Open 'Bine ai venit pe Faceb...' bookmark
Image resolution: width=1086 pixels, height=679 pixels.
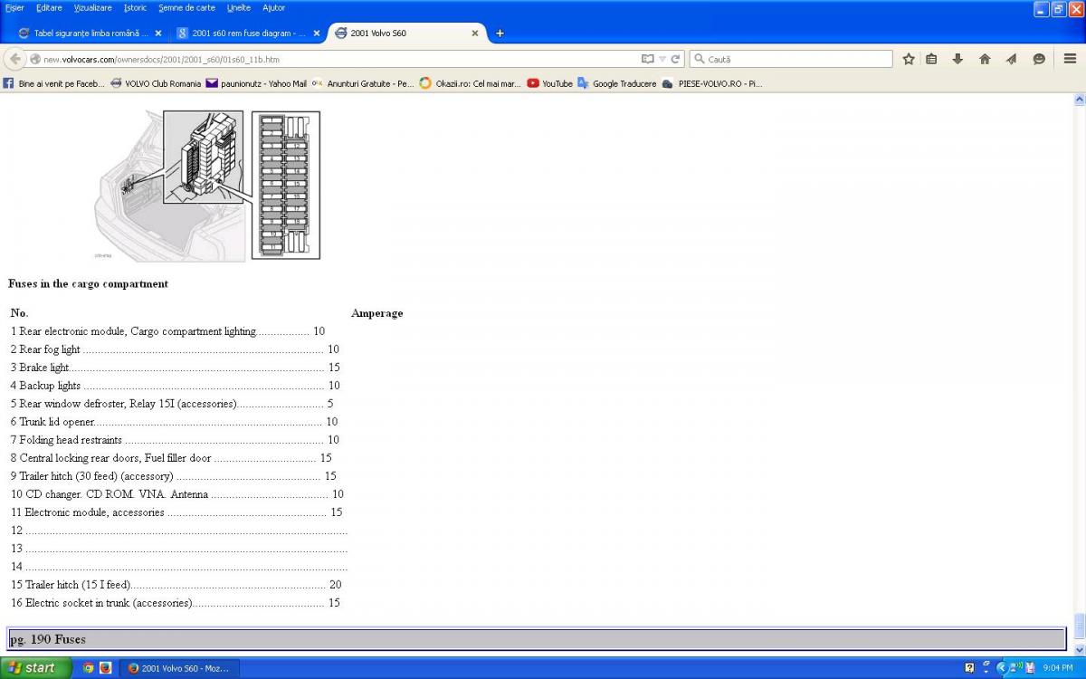tap(54, 83)
